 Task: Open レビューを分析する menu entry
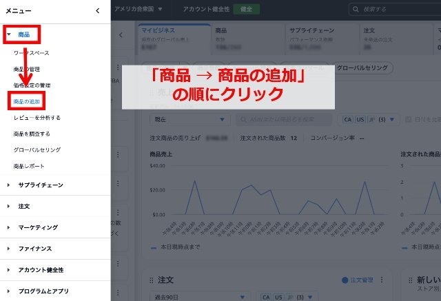pos(37,118)
